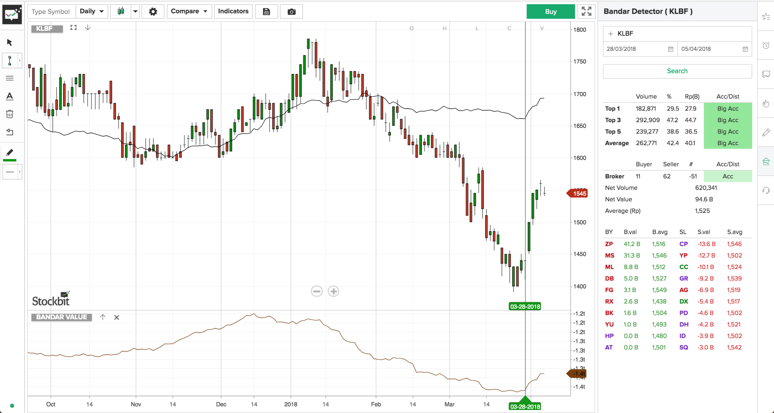The width and height of the screenshot is (774, 413).
Task: Click the green Buy button
Action: coord(550,11)
